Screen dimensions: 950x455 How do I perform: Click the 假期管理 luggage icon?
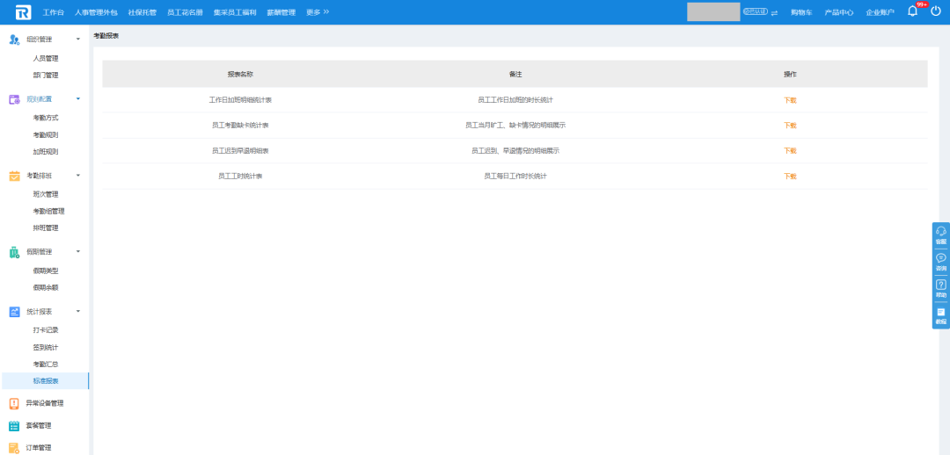coord(15,252)
